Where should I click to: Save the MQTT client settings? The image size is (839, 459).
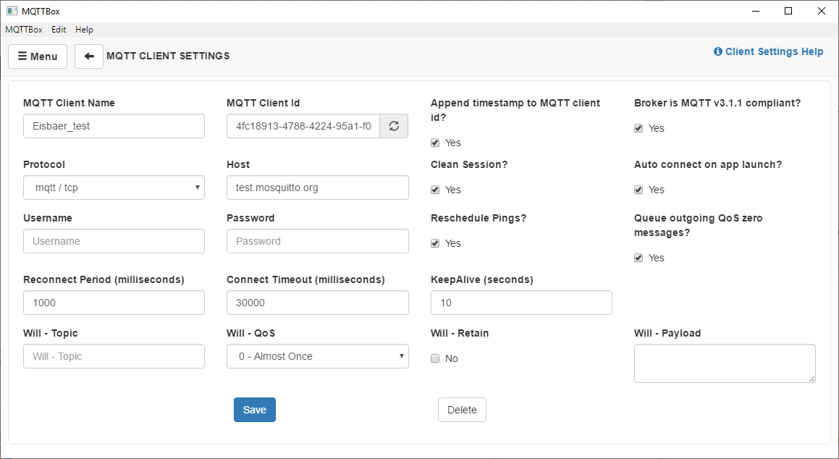(255, 410)
